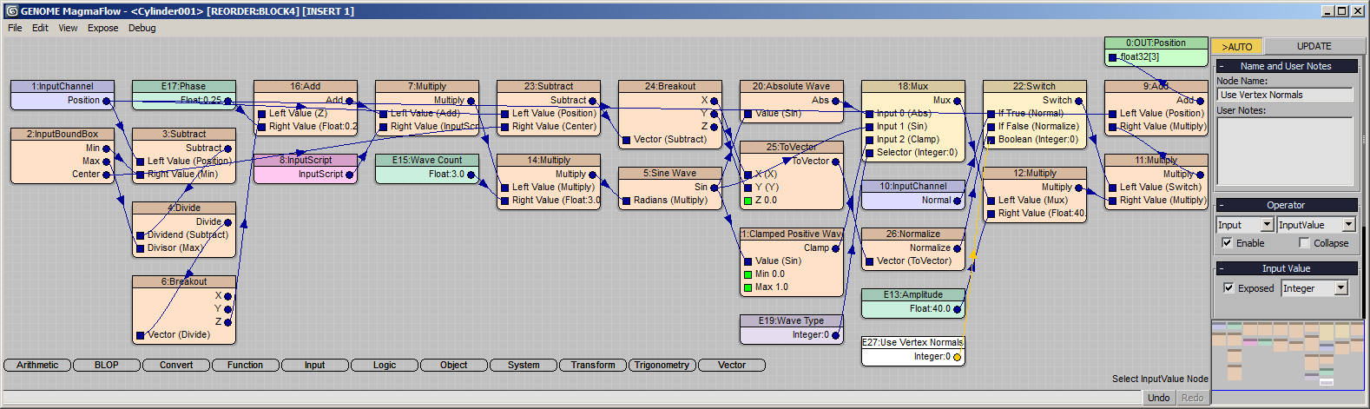Open the Edit menu
This screenshot has height=409, width=1370.
point(40,28)
